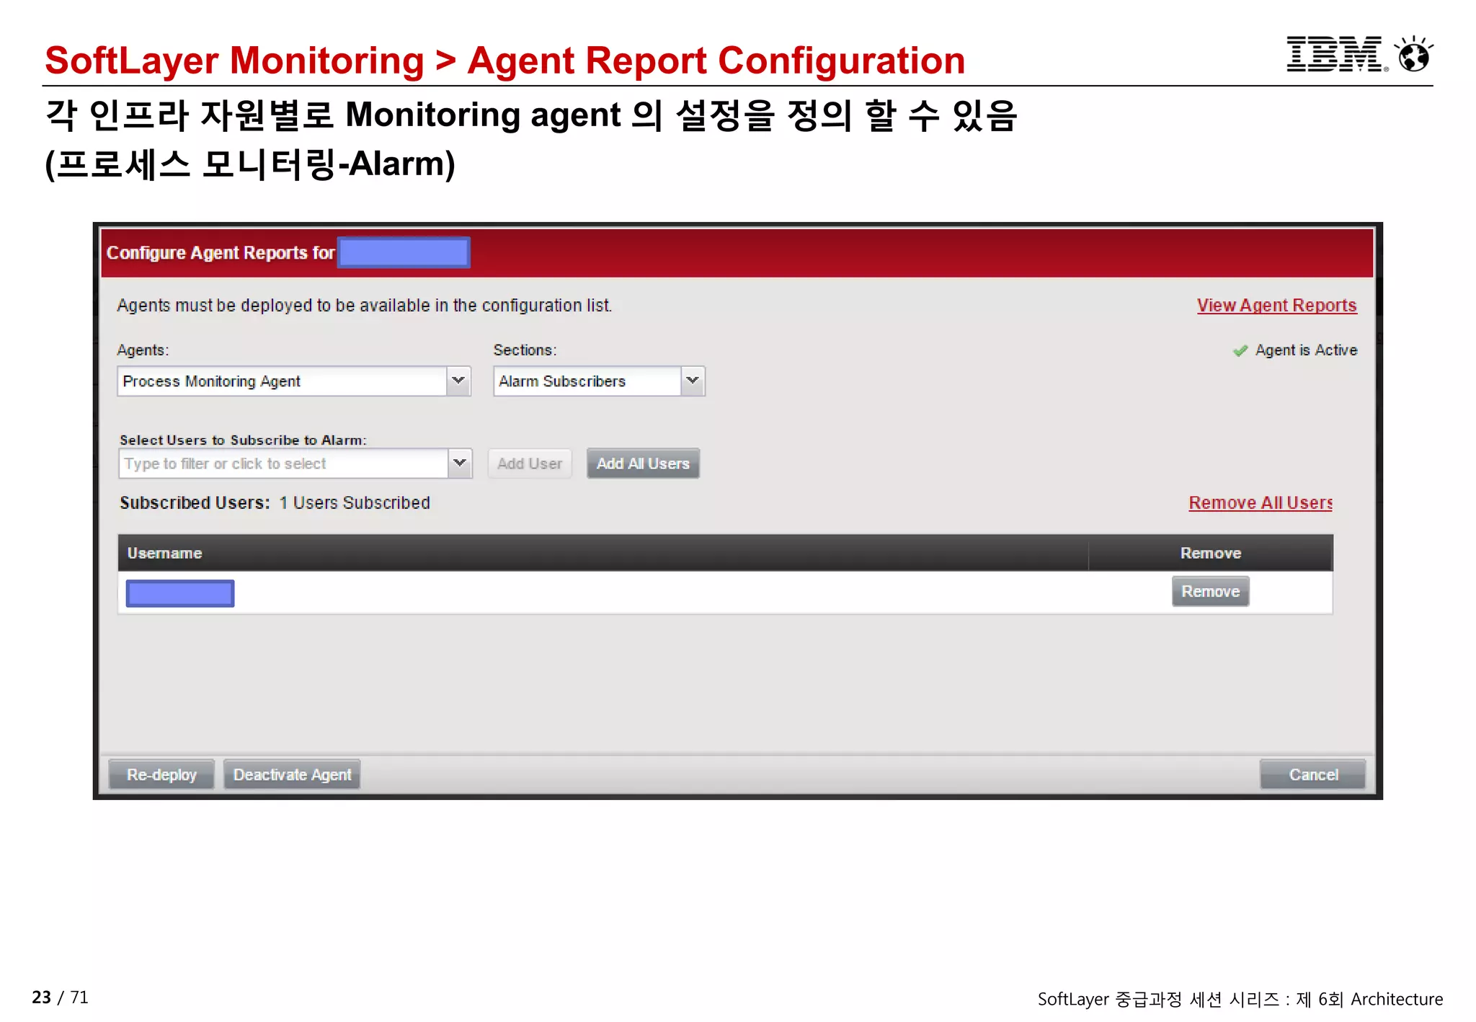Click the slide page number 23 / 71
This screenshot has width=1476, height=1022.
60,997
